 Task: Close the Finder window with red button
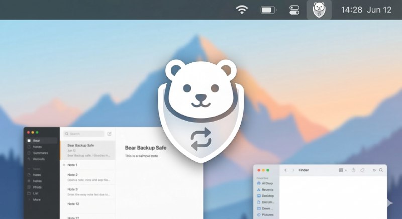(x=259, y=170)
